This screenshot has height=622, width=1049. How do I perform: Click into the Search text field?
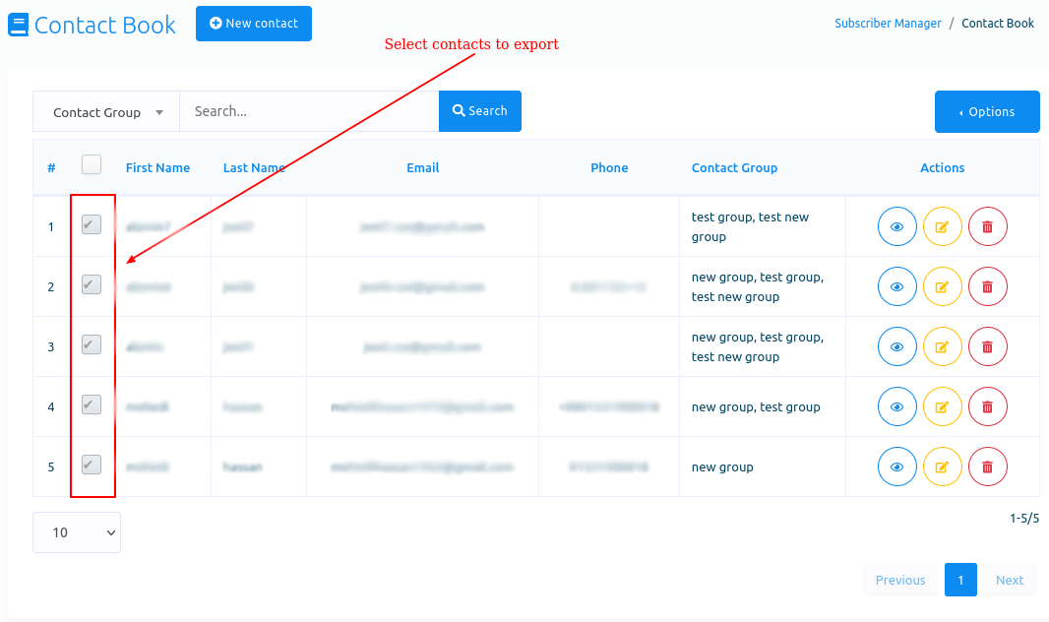pos(309,111)
